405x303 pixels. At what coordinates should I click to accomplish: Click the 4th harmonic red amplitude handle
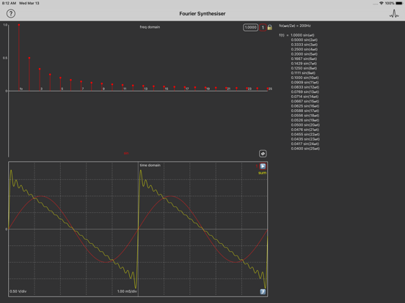[x=50, y=75]
